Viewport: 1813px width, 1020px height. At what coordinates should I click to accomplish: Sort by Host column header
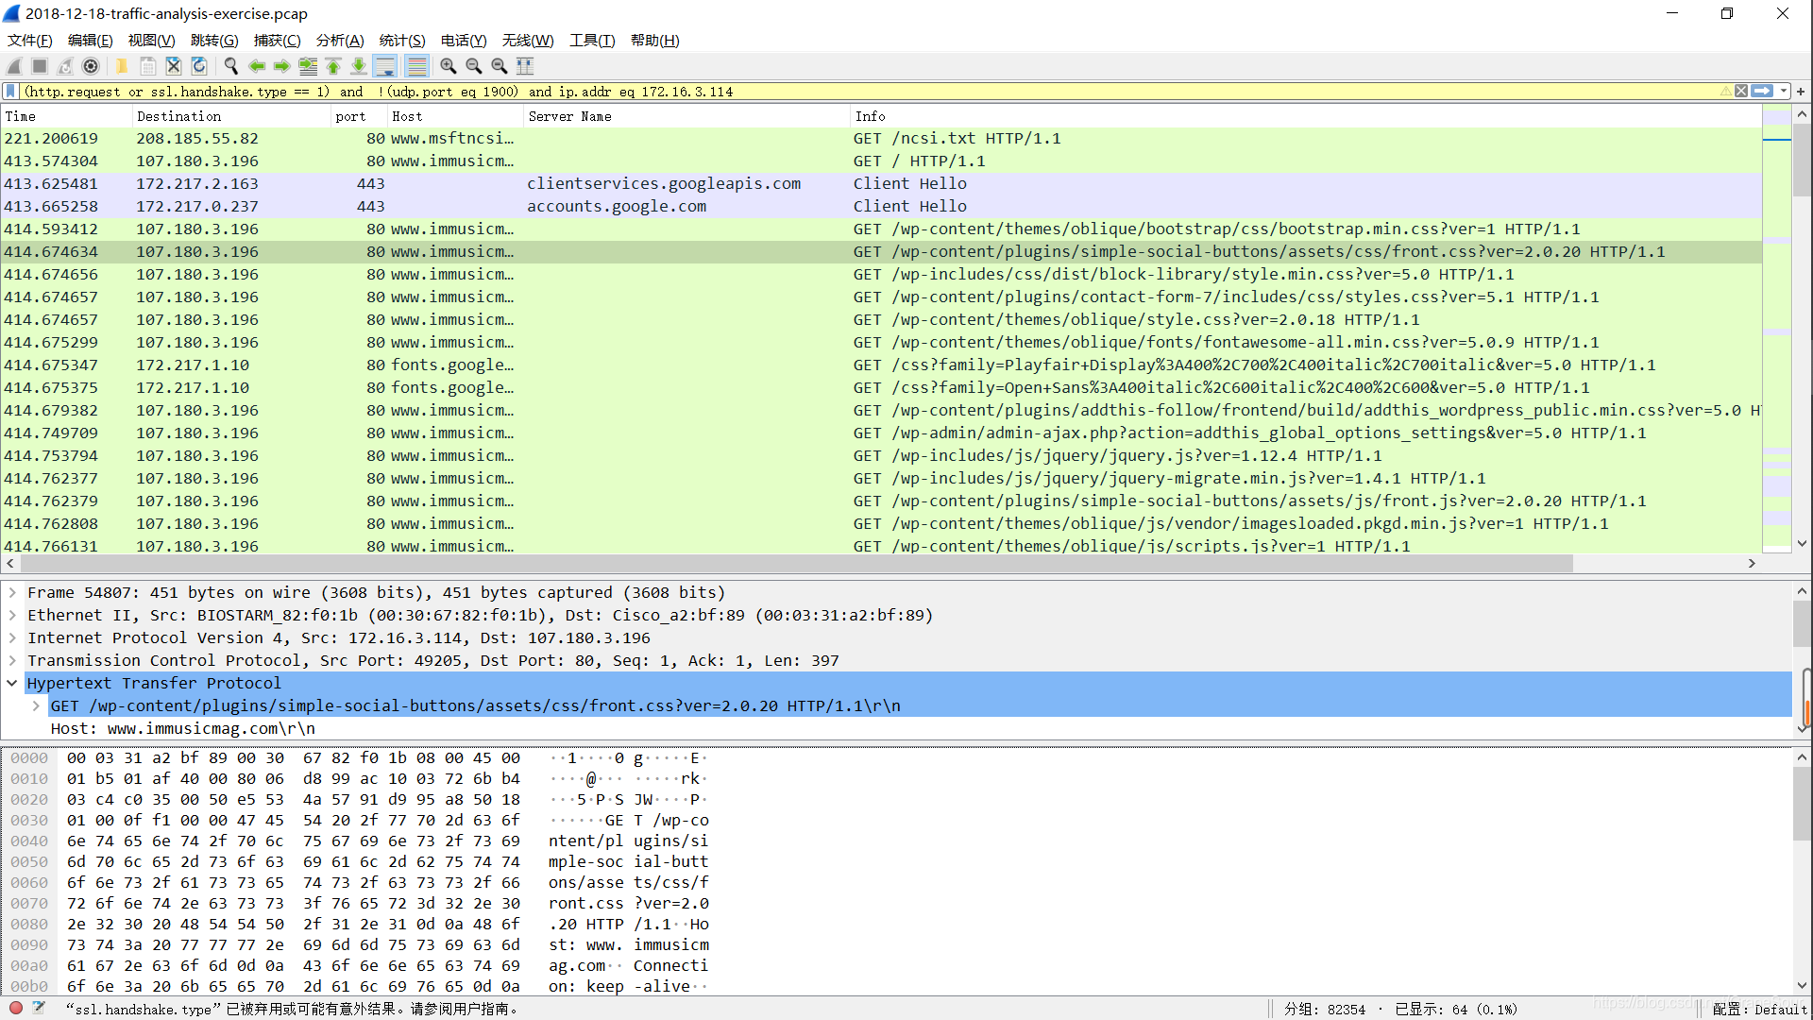point(456,116)
